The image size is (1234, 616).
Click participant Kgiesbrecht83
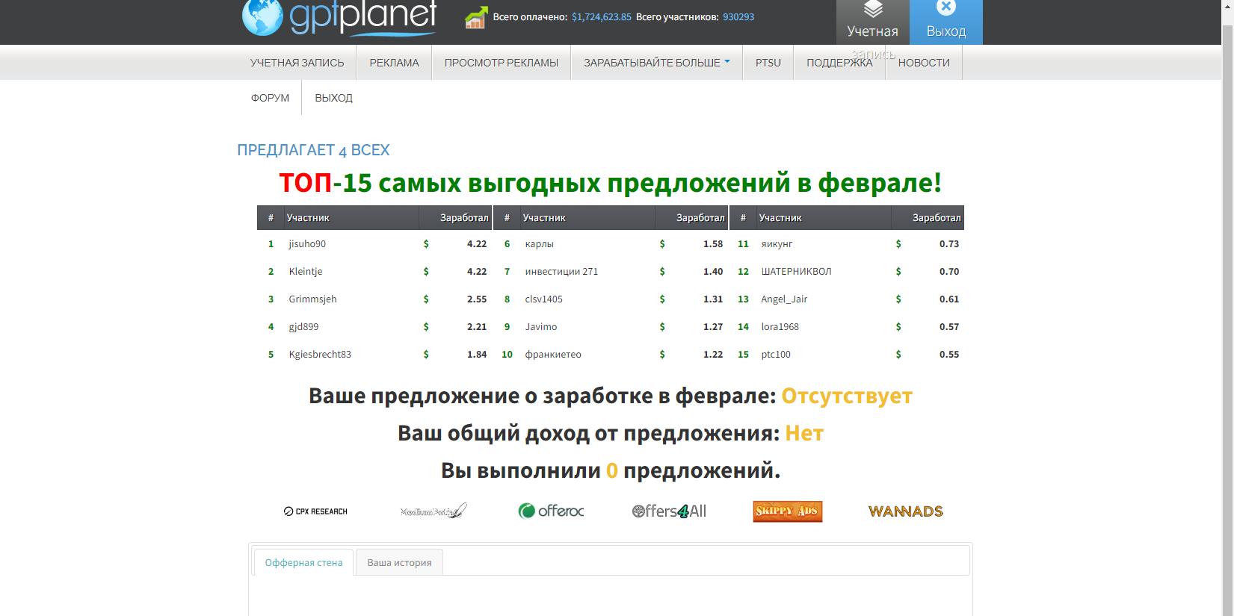[320, 355]
